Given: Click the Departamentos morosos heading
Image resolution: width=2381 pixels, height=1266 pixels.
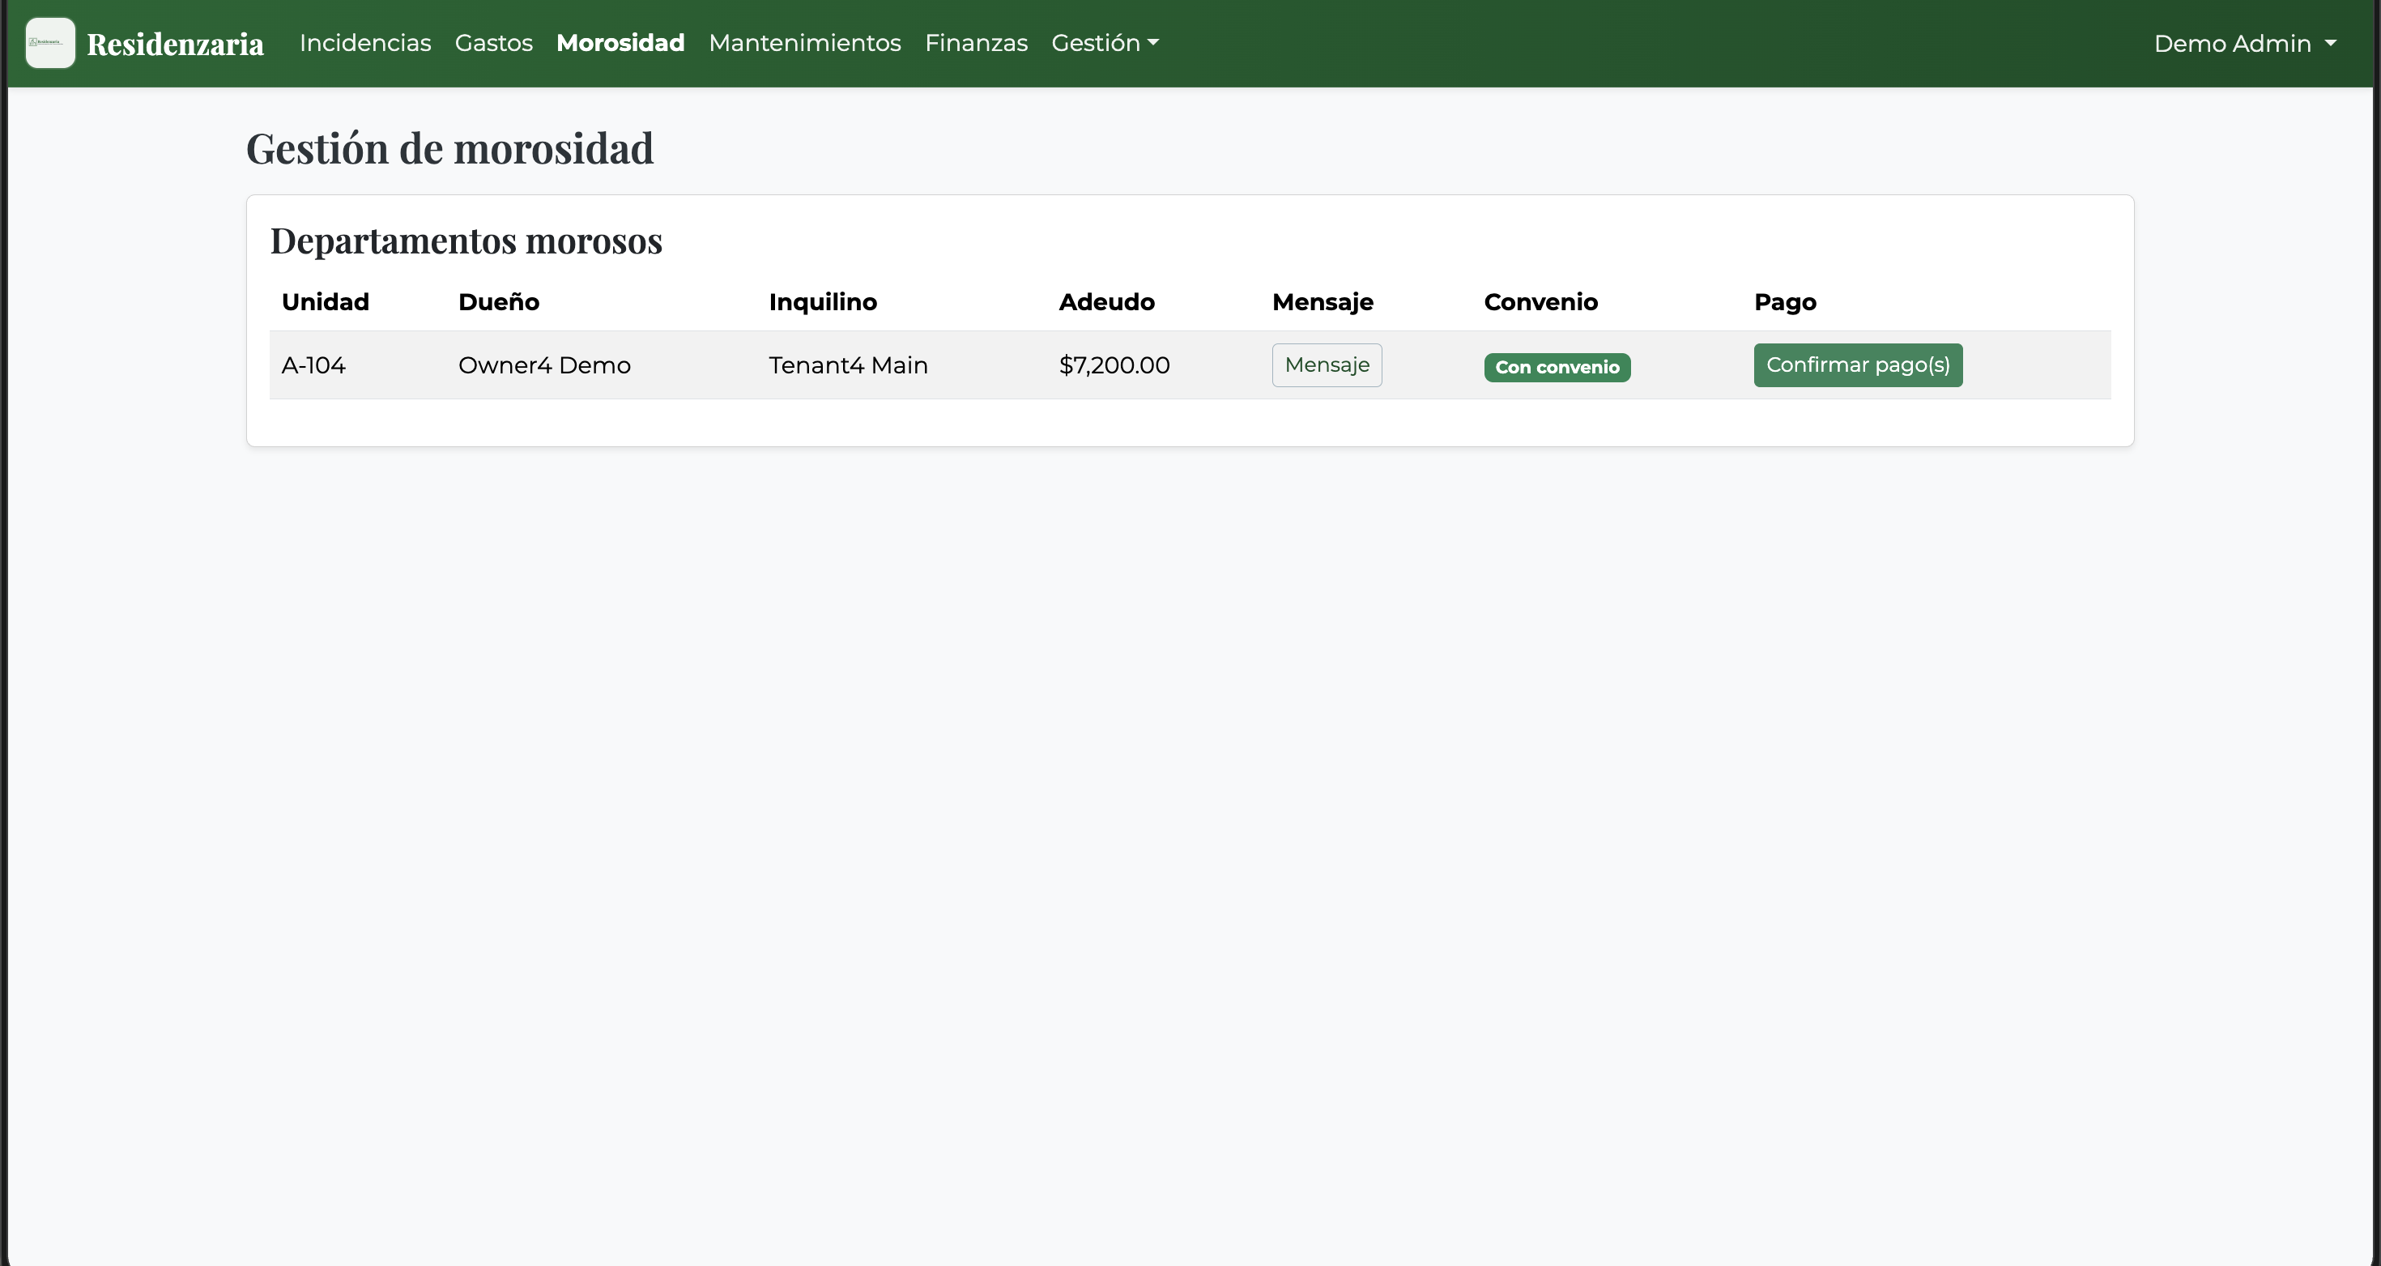Looking at the screenshot, I should pyautogui.click(x=466, y=241).
